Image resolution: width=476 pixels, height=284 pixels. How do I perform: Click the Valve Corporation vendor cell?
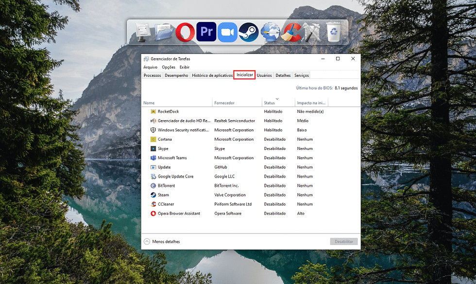click(230, 195)
